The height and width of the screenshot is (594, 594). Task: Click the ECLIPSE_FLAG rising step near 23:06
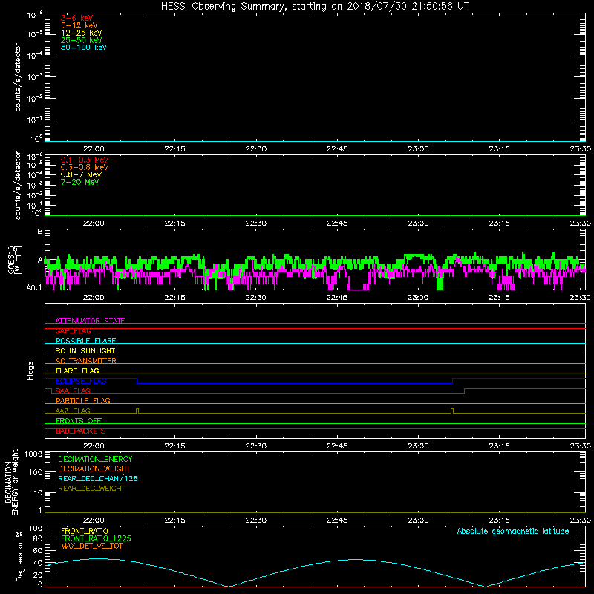[453, 381]
